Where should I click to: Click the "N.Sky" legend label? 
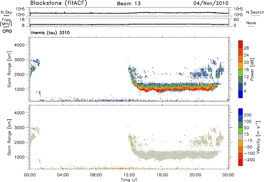click(x=6, y=12)
